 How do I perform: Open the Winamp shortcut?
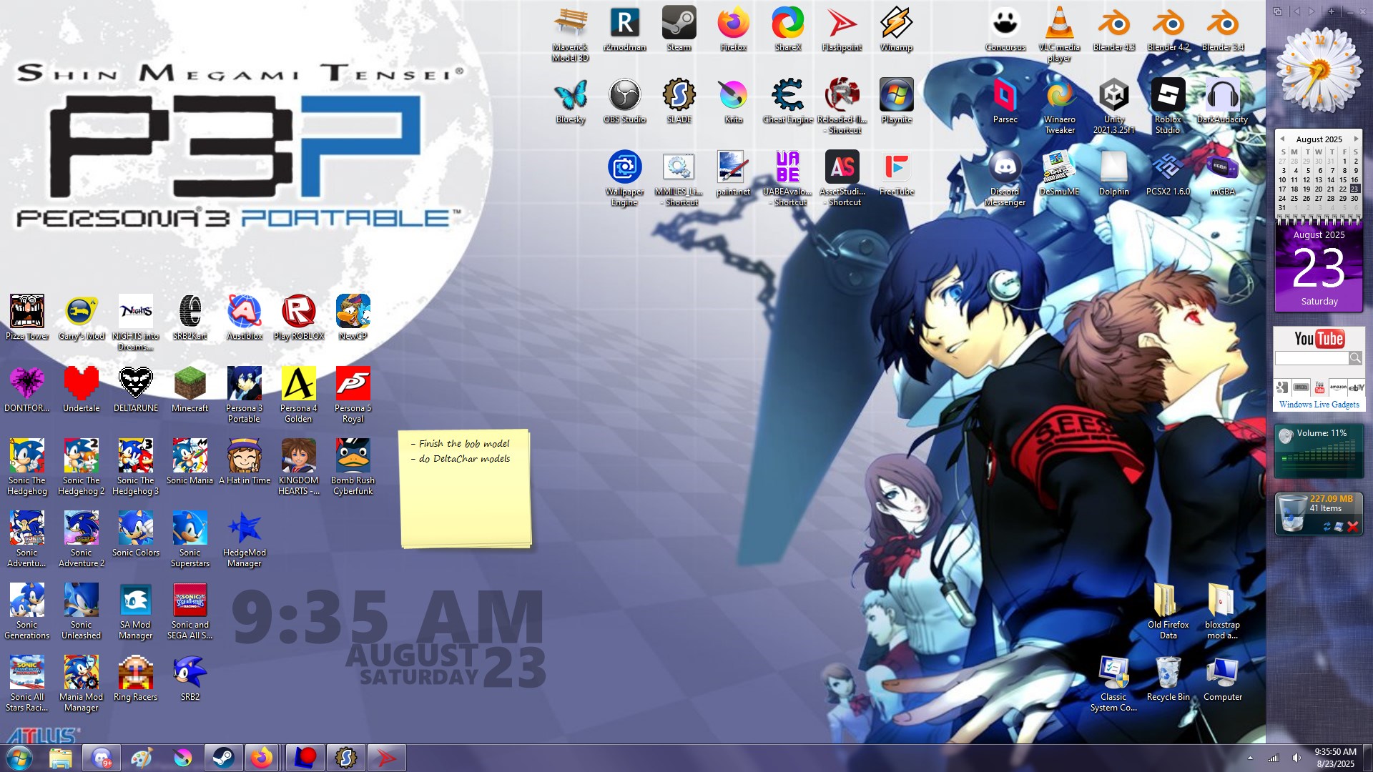point(896,29)
